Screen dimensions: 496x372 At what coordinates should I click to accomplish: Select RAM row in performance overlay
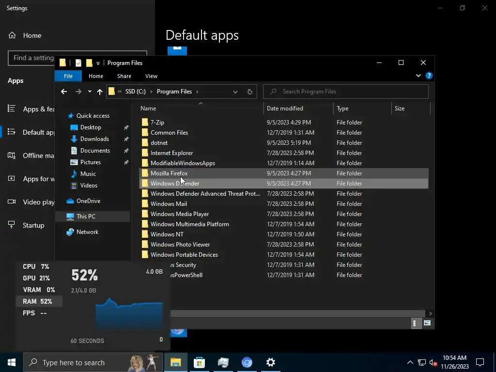[x=39, y=301]
